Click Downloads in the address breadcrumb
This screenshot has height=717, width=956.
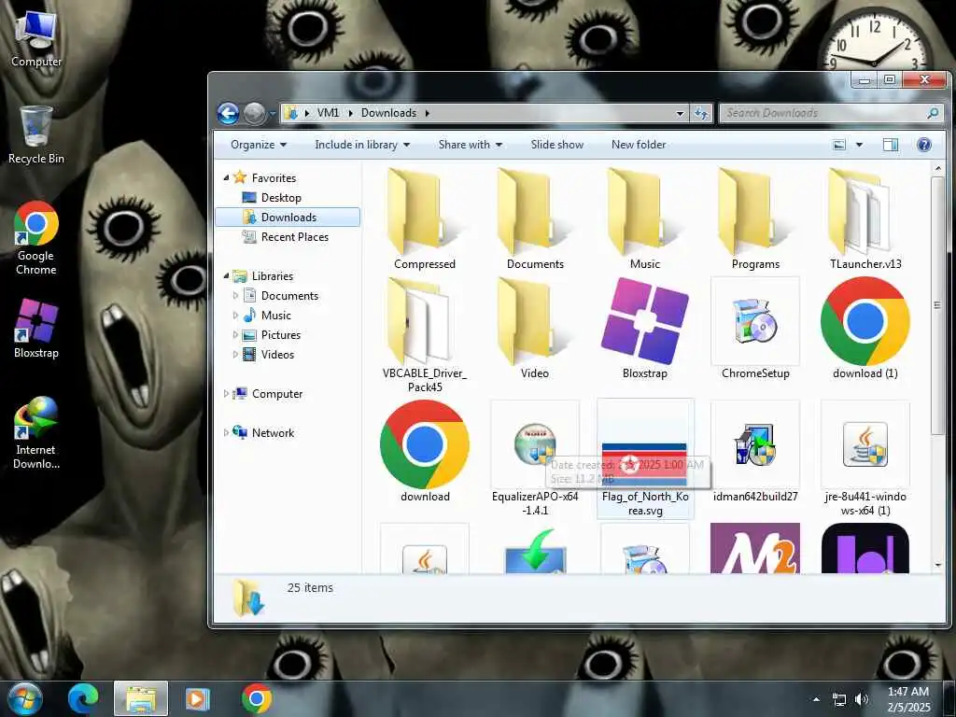pos(388,113)
